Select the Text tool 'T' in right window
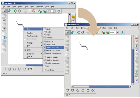 [67, 46]
